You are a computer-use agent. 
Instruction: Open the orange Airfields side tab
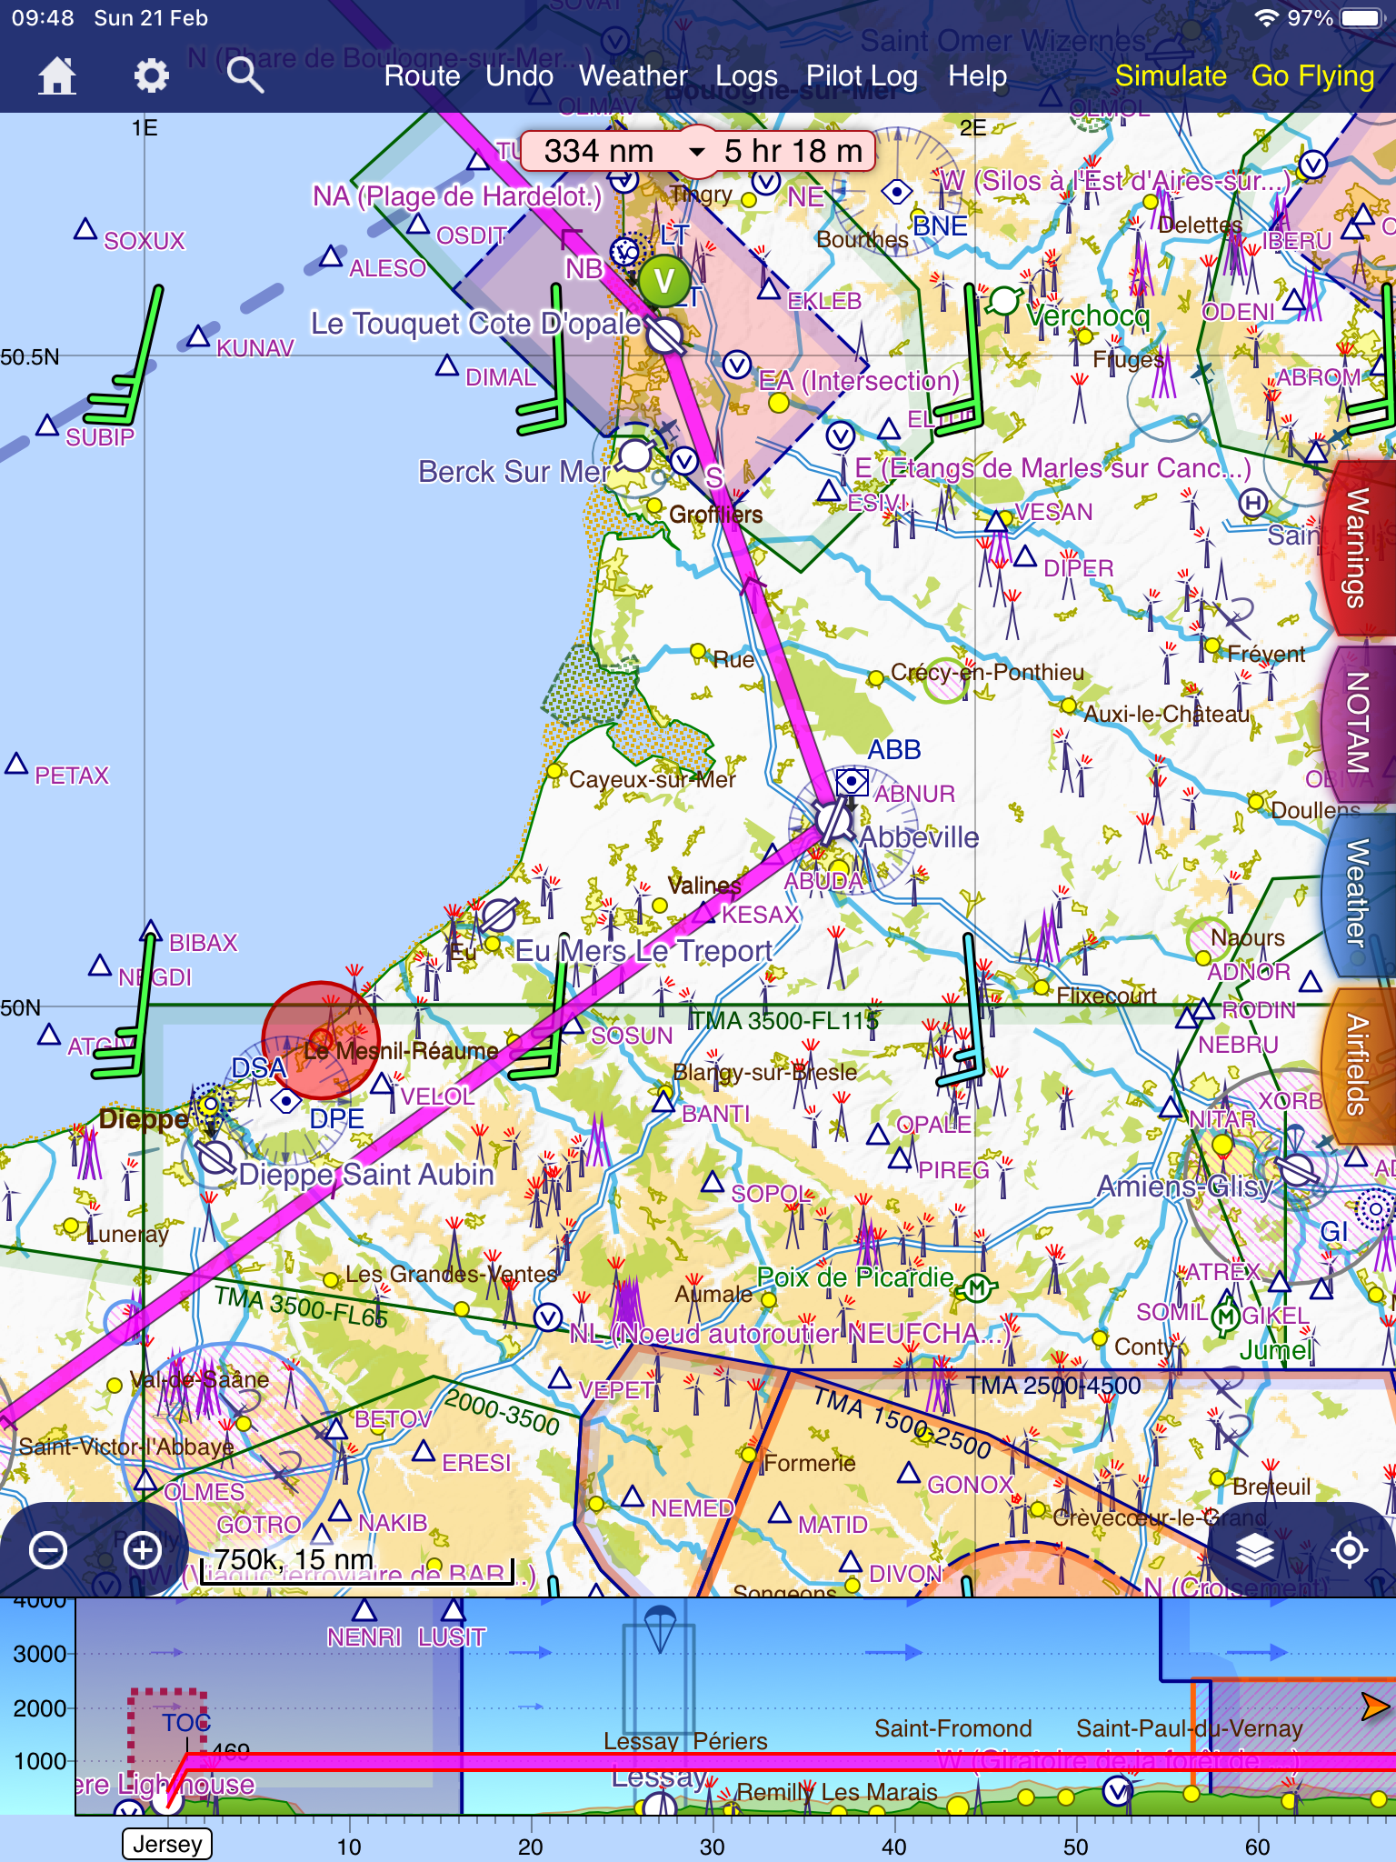click(x=1359, y=1064)
